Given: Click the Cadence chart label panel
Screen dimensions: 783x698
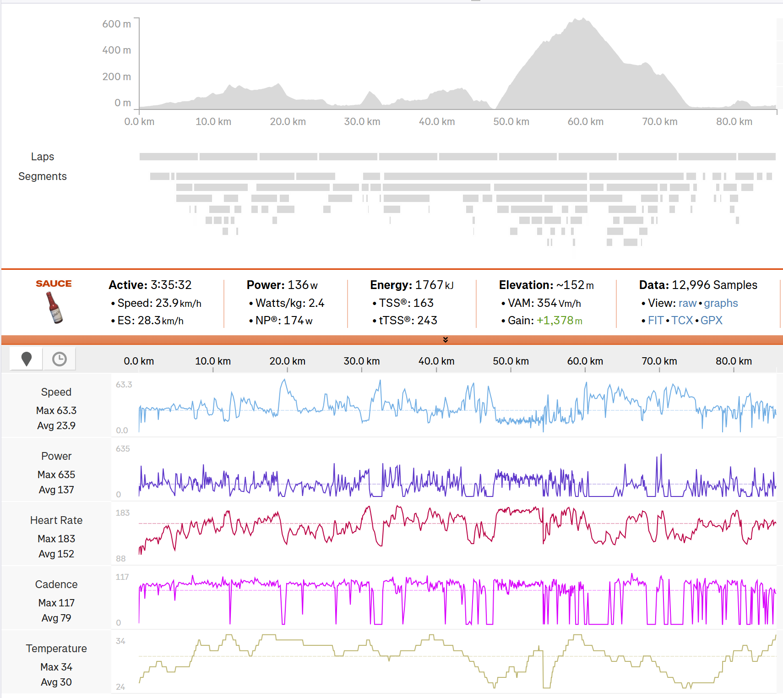Looking at the screenshot, I should click(x=56, y=598).
